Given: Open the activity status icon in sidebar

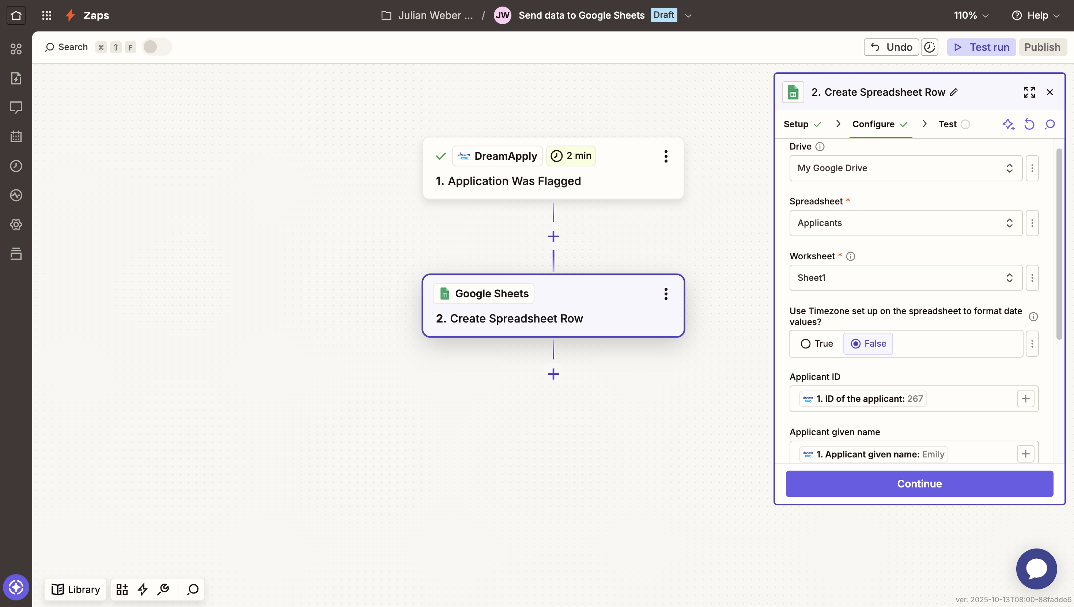Looking at the screenshot, I should [x=16, y=195].
